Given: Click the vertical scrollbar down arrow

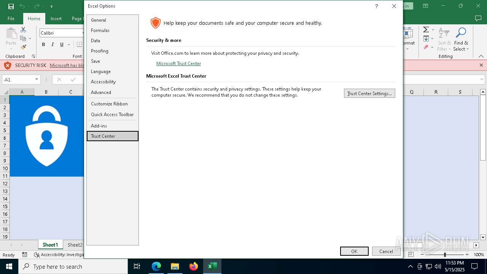Looking at the screenshot, I should (x=483, y=237).
